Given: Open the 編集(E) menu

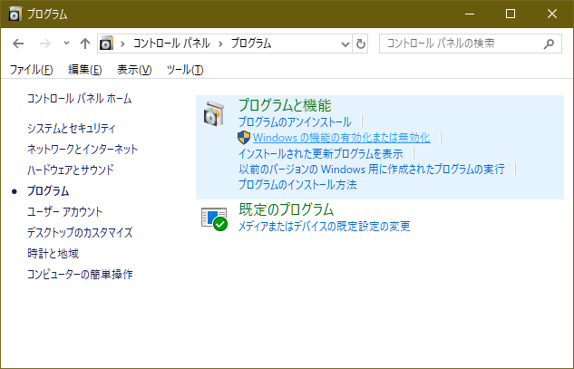Looking at the screenshot, I should [84, 69].
